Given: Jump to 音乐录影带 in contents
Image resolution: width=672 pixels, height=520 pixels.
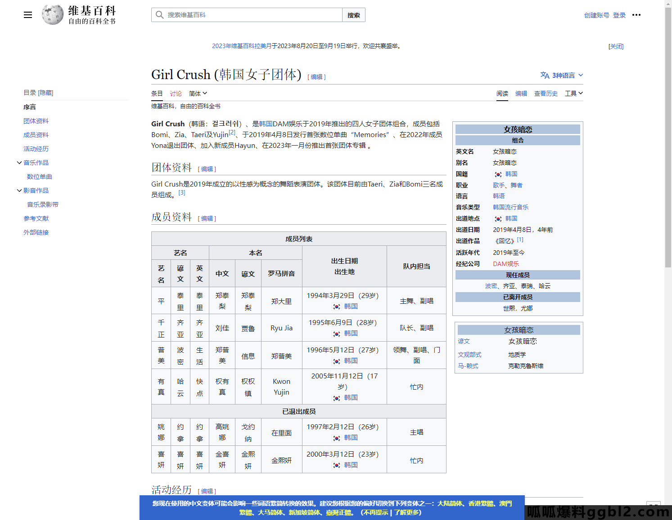Looking at the screenshot, I should point(43,204).
